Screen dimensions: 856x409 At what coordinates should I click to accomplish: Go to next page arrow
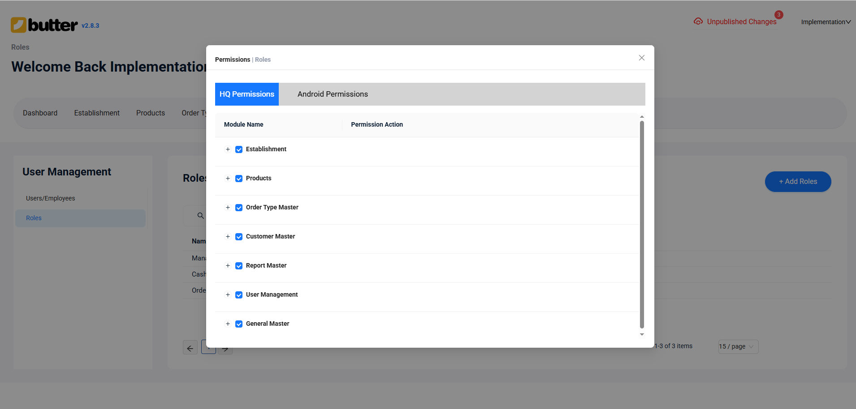click(x=225, y=349)
